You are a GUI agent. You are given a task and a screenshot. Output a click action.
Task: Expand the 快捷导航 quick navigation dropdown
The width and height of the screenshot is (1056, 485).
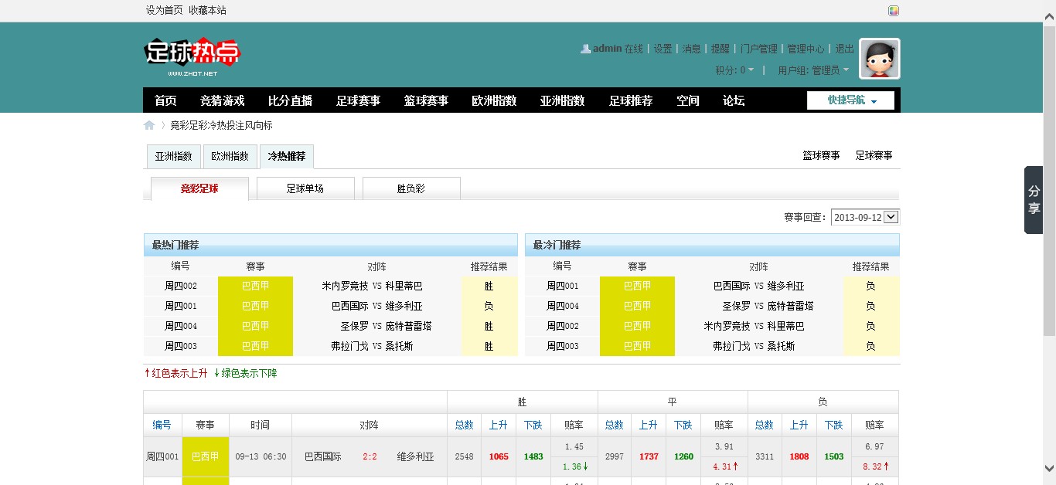coord(850,100)
